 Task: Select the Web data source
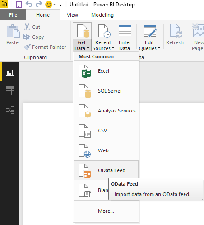pyautogui.click(x=106, y=150)
